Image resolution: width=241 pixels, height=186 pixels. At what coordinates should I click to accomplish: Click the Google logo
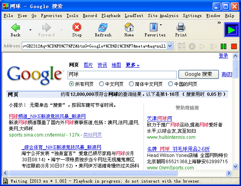click(35, 75)
